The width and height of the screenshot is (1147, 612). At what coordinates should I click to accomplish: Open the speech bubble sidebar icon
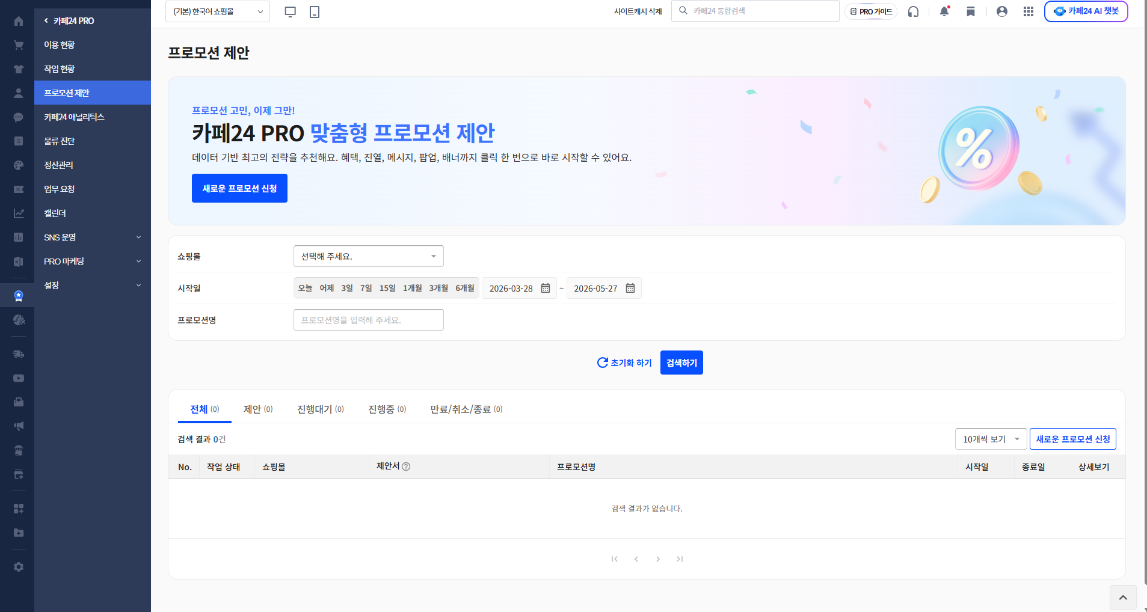point(19,117)
